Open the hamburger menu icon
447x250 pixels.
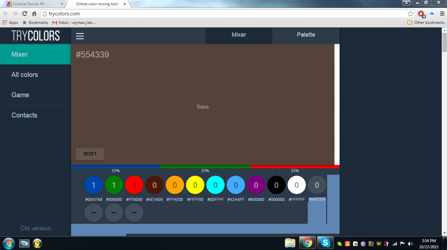click(x=80, y=36)
